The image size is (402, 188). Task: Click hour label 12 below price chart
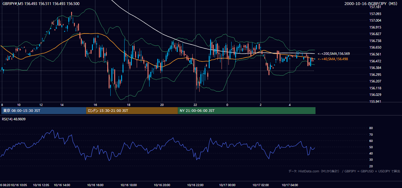[41, 105]
